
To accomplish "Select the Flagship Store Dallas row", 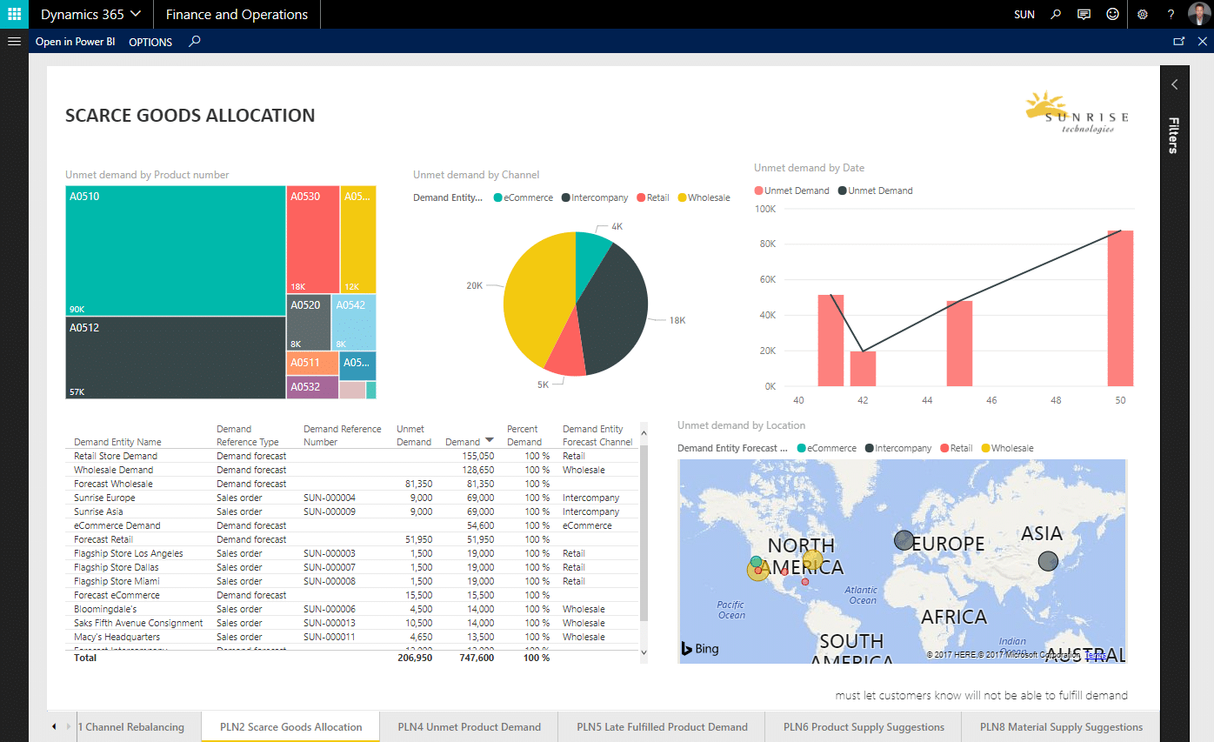I will 352,567.
